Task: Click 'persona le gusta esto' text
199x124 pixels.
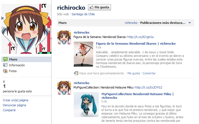Action: click(17, 91)
